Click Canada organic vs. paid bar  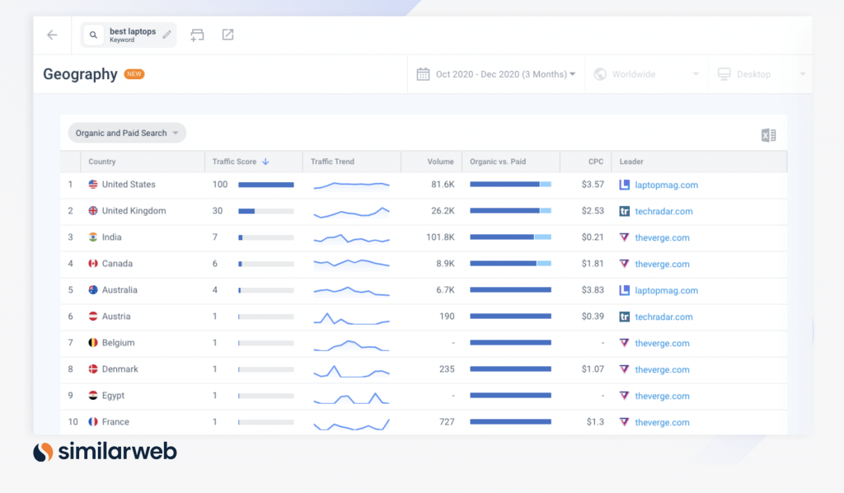(510, 263)
